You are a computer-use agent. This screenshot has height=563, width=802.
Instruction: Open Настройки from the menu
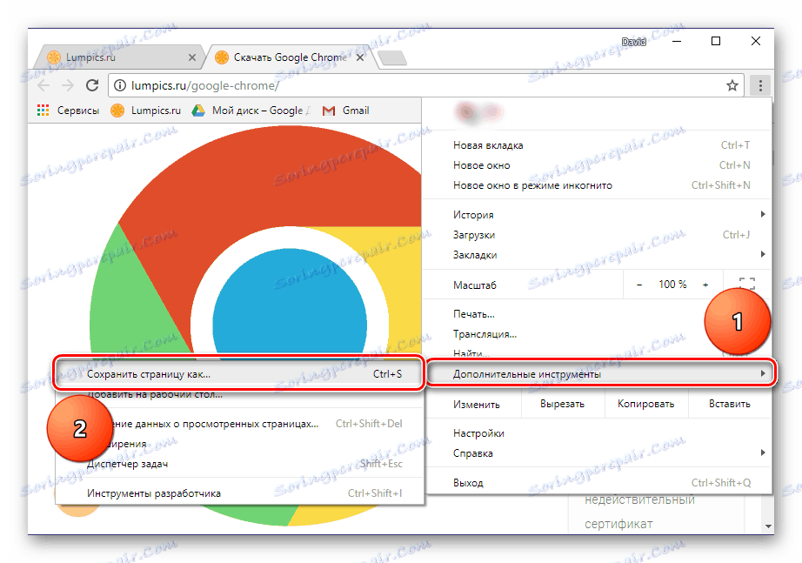point(597,433)
